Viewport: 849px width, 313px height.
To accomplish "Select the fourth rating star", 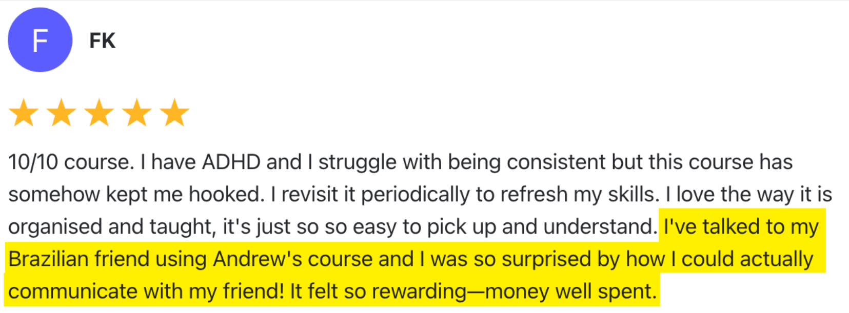I will (x=137, y=113).
